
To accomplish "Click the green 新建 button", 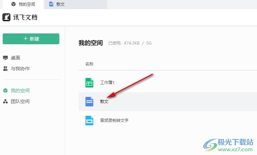I will point(31,39).
